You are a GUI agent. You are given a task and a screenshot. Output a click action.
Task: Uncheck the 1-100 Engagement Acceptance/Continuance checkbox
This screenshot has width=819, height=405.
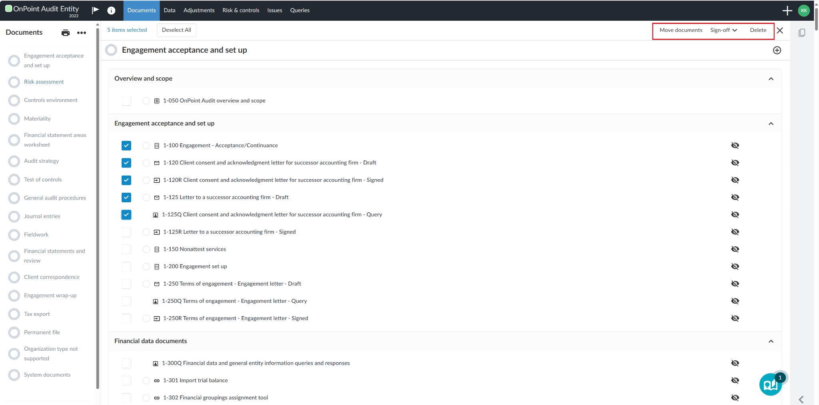[126, 146]
